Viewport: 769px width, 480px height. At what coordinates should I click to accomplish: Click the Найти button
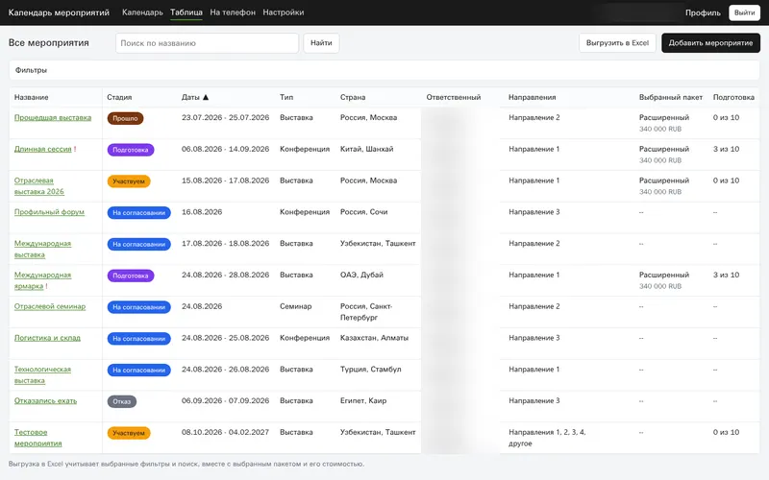point(321,43)
